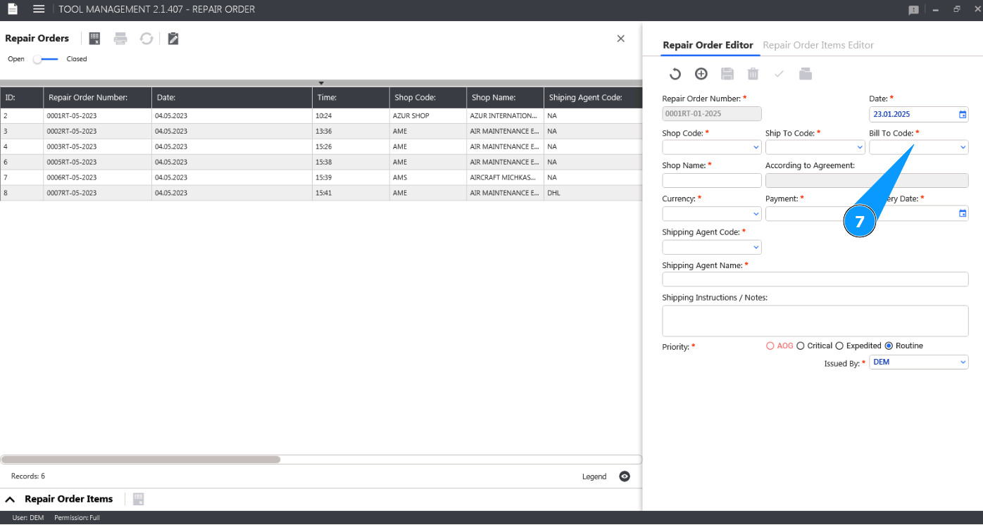Click the Shipping Instructions / Notes text area
983x525 pixels.
[x=815, y=321]
